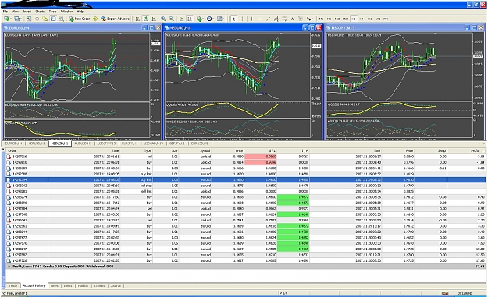
Task: Open the Journal tab in terminal
Action: pyautogui.click(x=116, y=285)
